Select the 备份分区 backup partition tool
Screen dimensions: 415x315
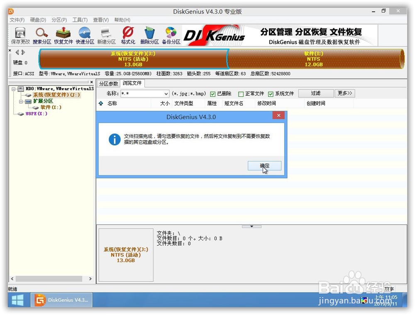[x=171, y=35]
